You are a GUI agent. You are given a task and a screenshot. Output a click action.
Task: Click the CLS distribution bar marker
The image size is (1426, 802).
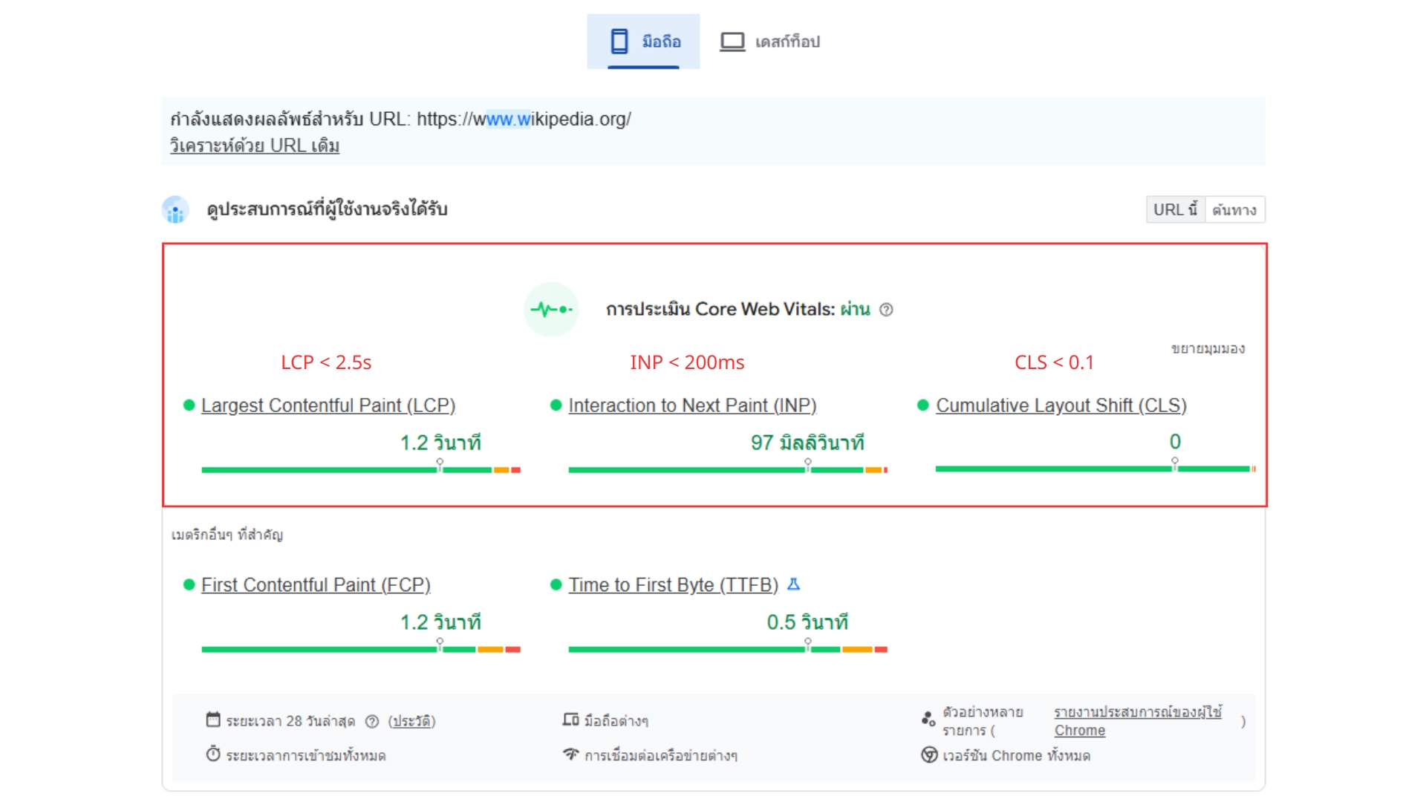[x=1175, y=464]
